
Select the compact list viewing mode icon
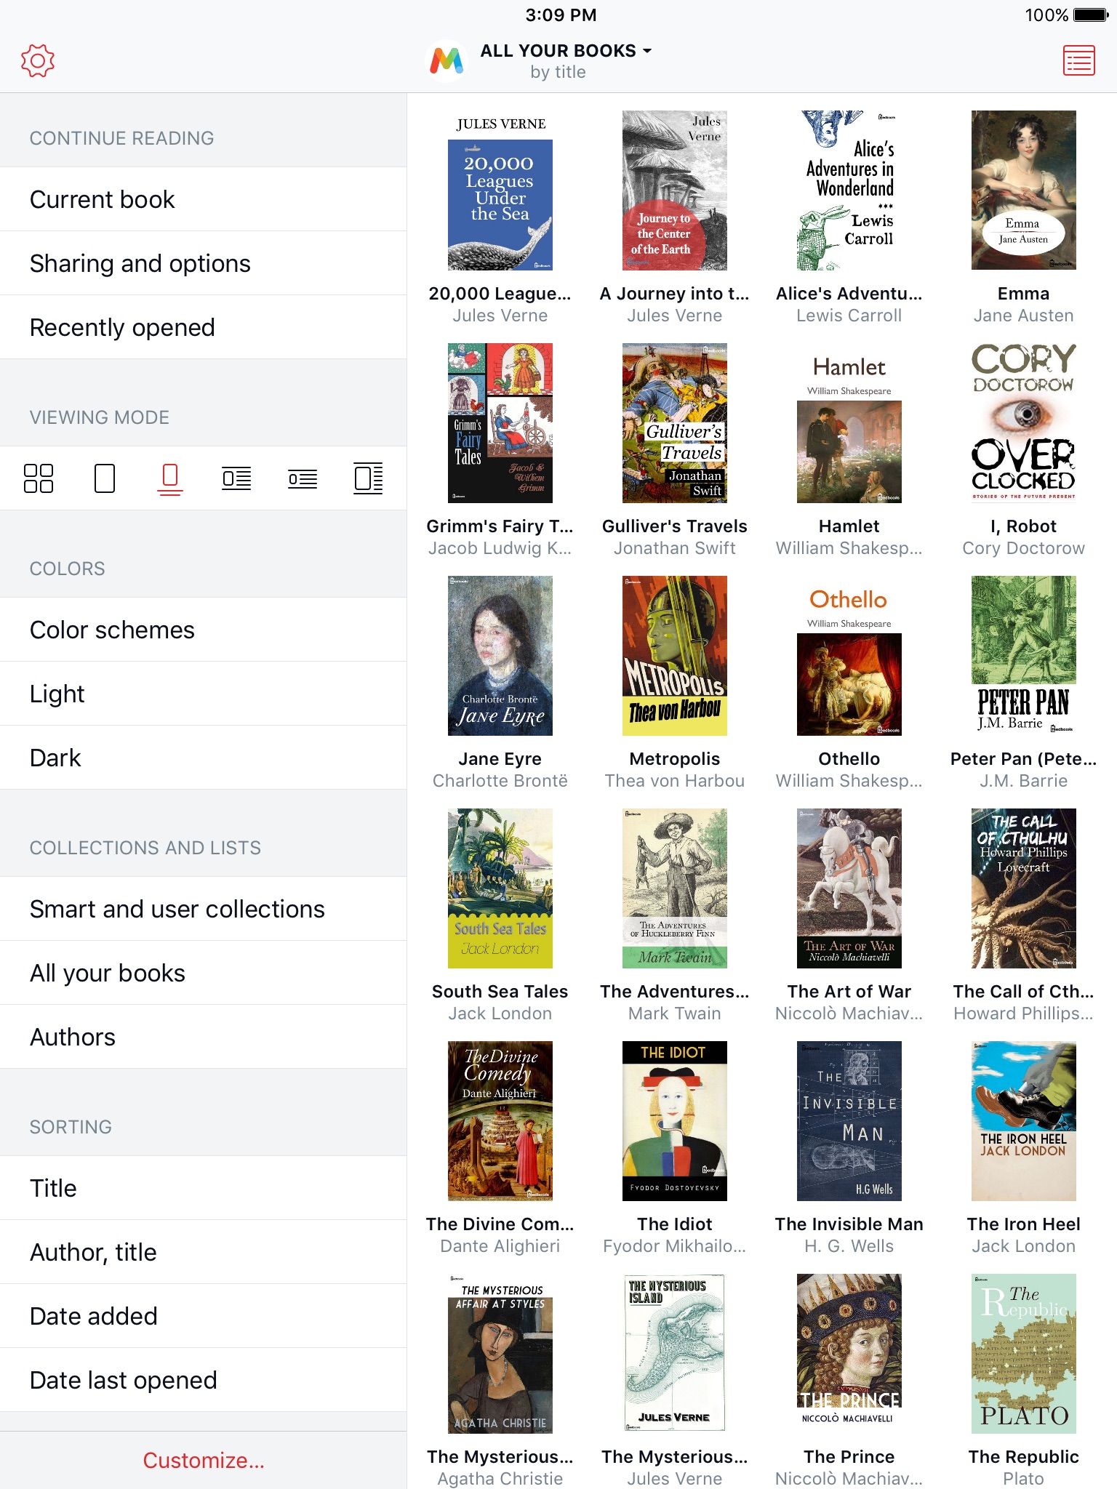click(x=303, y=478)
